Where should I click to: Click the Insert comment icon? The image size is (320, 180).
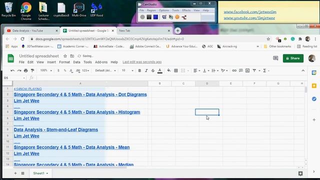click(x=241, y=70)
